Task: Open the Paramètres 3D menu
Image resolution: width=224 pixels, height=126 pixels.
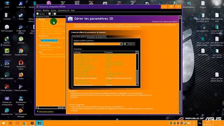Action: [x=64, y=10]
